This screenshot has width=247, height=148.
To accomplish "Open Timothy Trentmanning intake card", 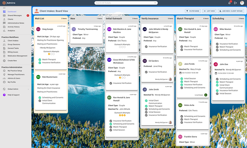I will point(86,34).
